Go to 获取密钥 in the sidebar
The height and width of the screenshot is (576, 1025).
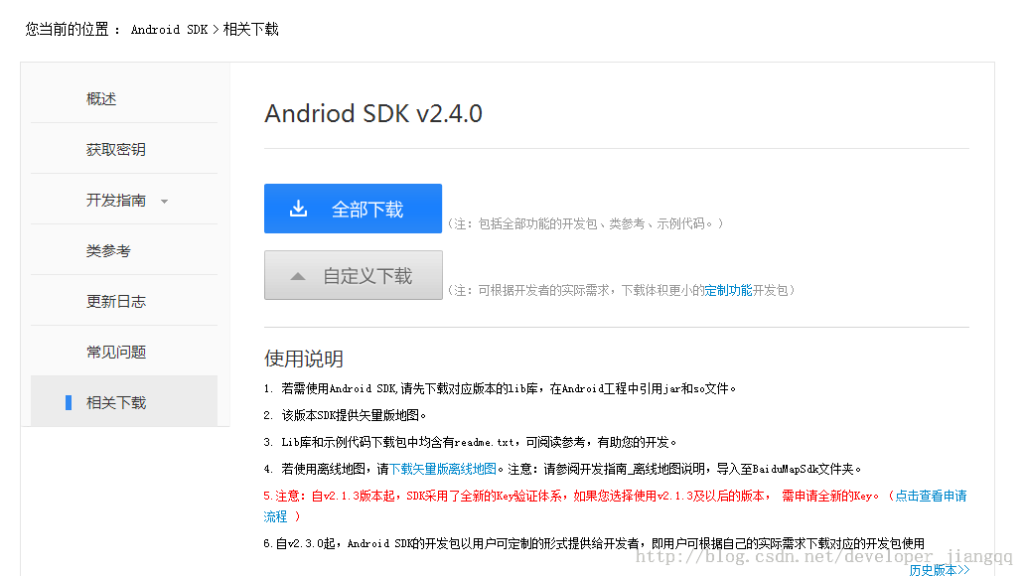(115, 150)
